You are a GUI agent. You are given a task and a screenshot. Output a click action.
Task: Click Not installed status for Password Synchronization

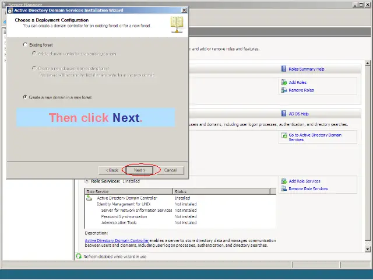(x=185, y=216)
